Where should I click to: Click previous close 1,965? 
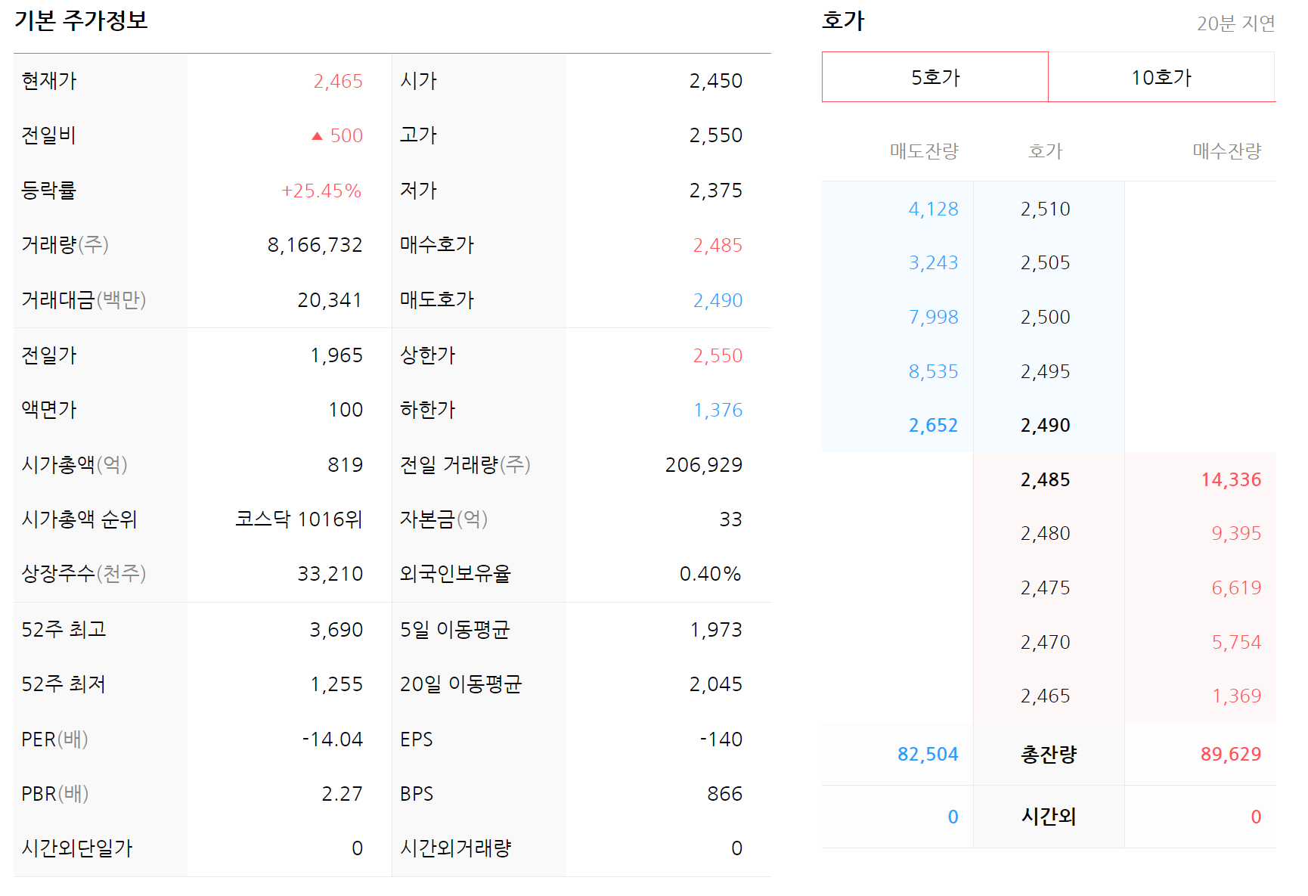click(336, 355)
